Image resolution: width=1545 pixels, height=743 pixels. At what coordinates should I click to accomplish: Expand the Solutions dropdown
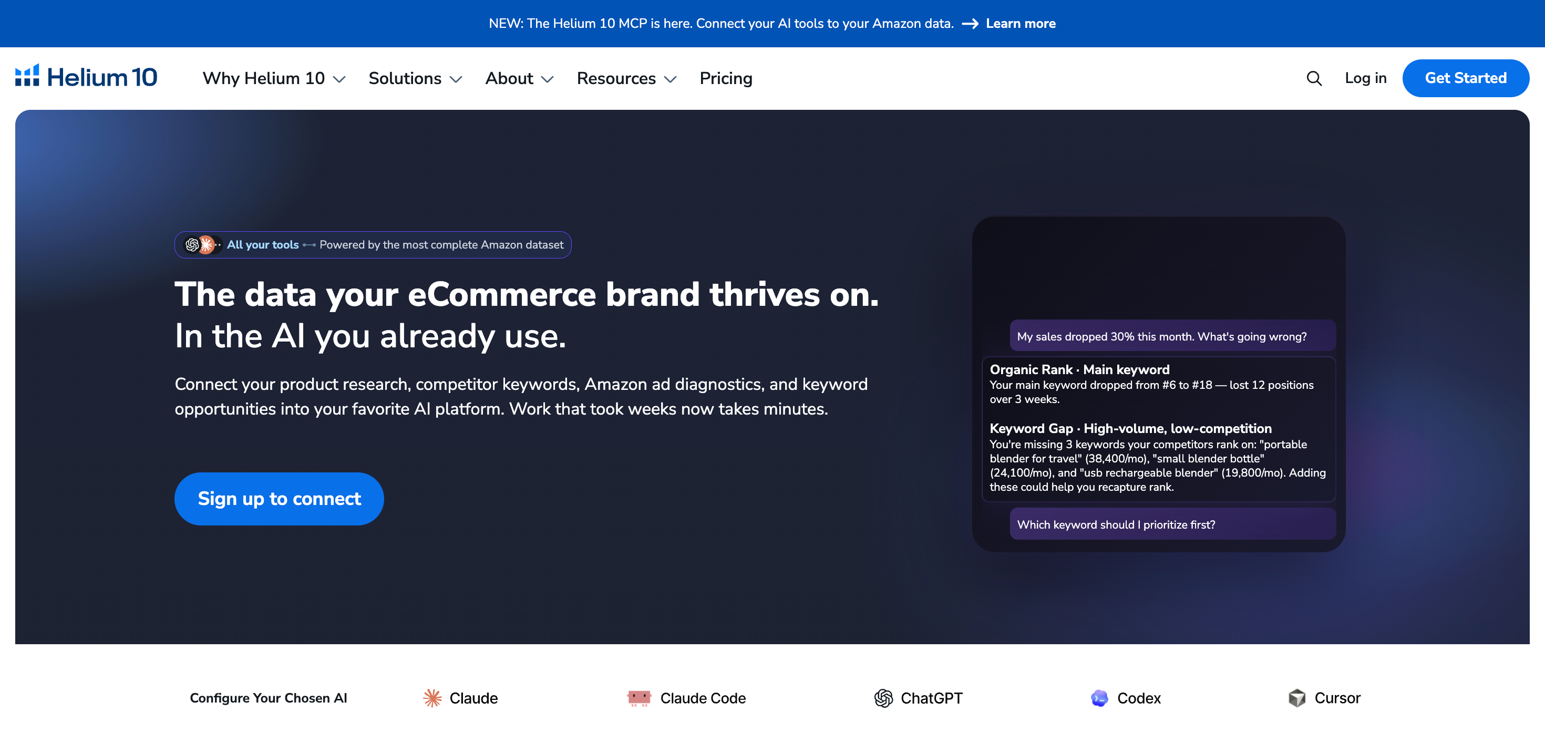415,78
